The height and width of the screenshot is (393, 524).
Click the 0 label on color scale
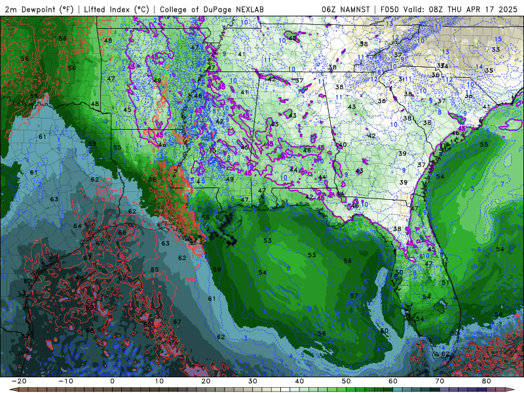pyautogui.click(x=112, y=381)
